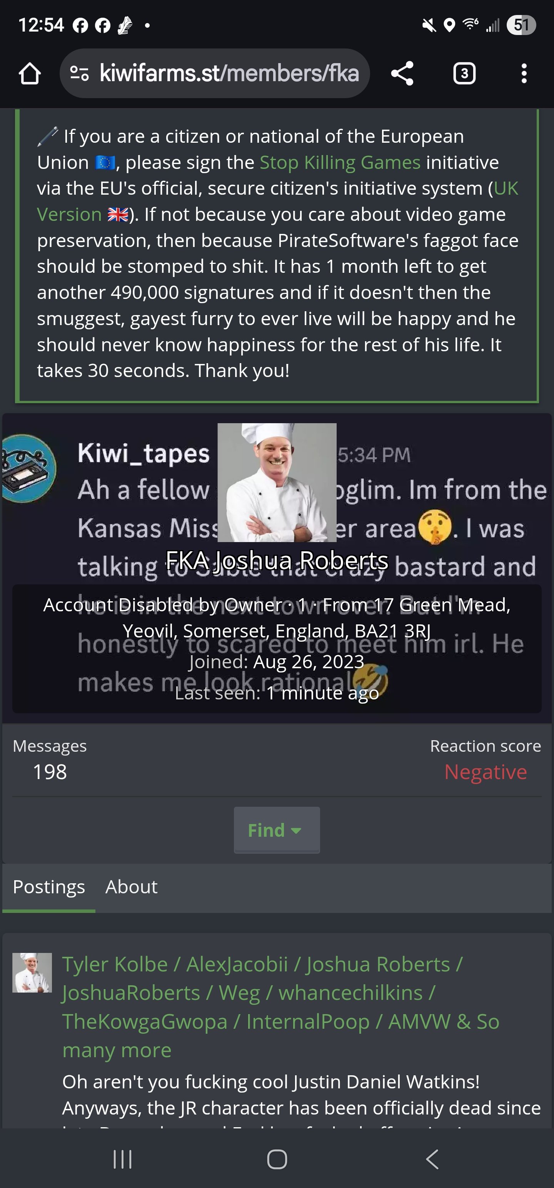554x1188 pixels.
Task: Expand the Find dropdown button
Action: (277, 830)
